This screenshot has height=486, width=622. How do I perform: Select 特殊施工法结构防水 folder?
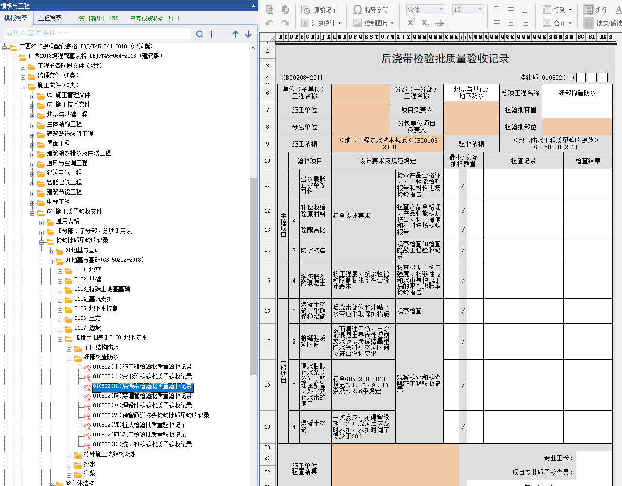[110, 454]
